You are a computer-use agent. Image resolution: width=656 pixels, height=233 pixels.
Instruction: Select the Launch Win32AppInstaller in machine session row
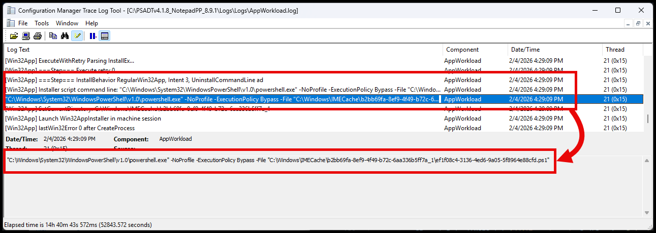tap(324, 119)
